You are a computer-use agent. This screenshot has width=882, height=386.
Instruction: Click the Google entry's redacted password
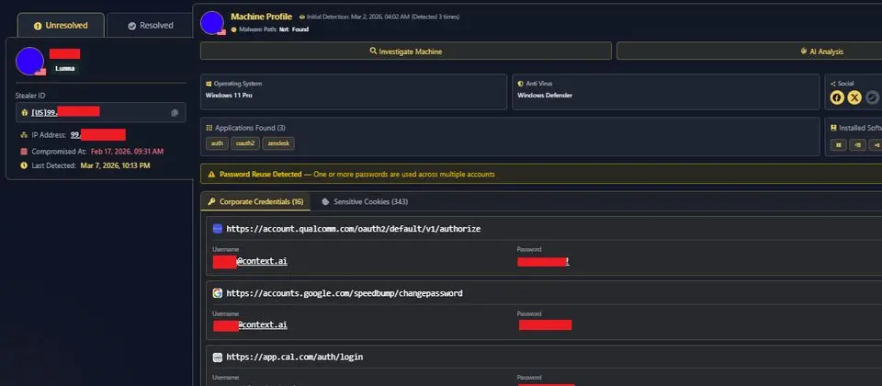[x=545, y=324]
